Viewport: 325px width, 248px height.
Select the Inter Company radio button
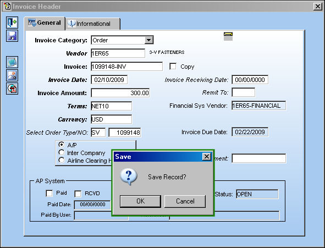click(62, 152)
